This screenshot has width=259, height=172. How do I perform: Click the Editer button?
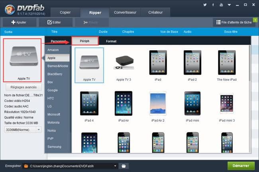pyautogui.click(x=55, y=22)
